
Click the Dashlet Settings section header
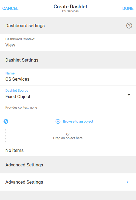click(x=68, y=60)
